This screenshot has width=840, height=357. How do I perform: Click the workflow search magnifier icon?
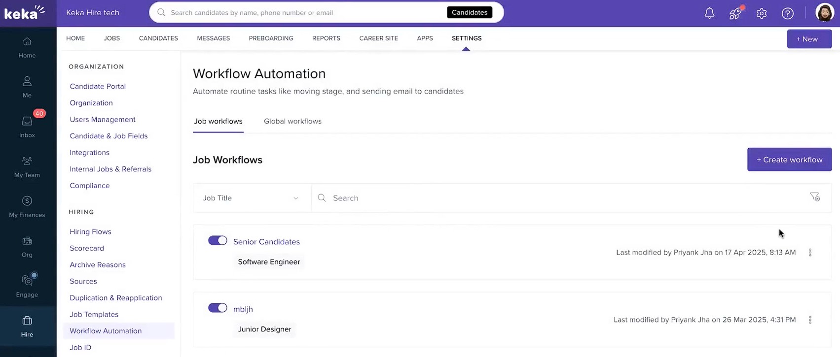click(322, 198)
